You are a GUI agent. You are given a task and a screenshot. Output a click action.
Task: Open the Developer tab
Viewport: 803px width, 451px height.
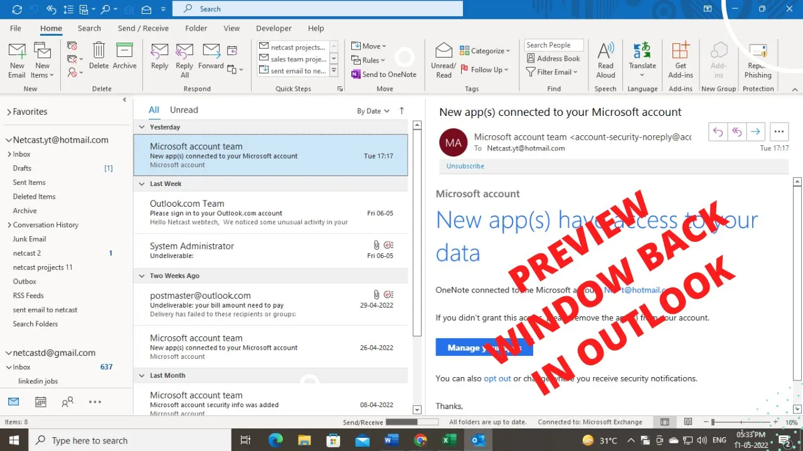coord(274,28)
